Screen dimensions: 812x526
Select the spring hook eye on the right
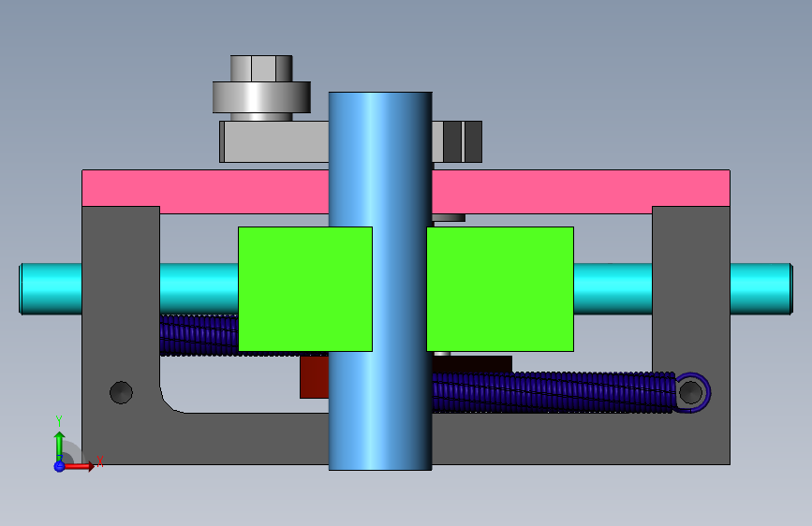(x=691, y=392)
